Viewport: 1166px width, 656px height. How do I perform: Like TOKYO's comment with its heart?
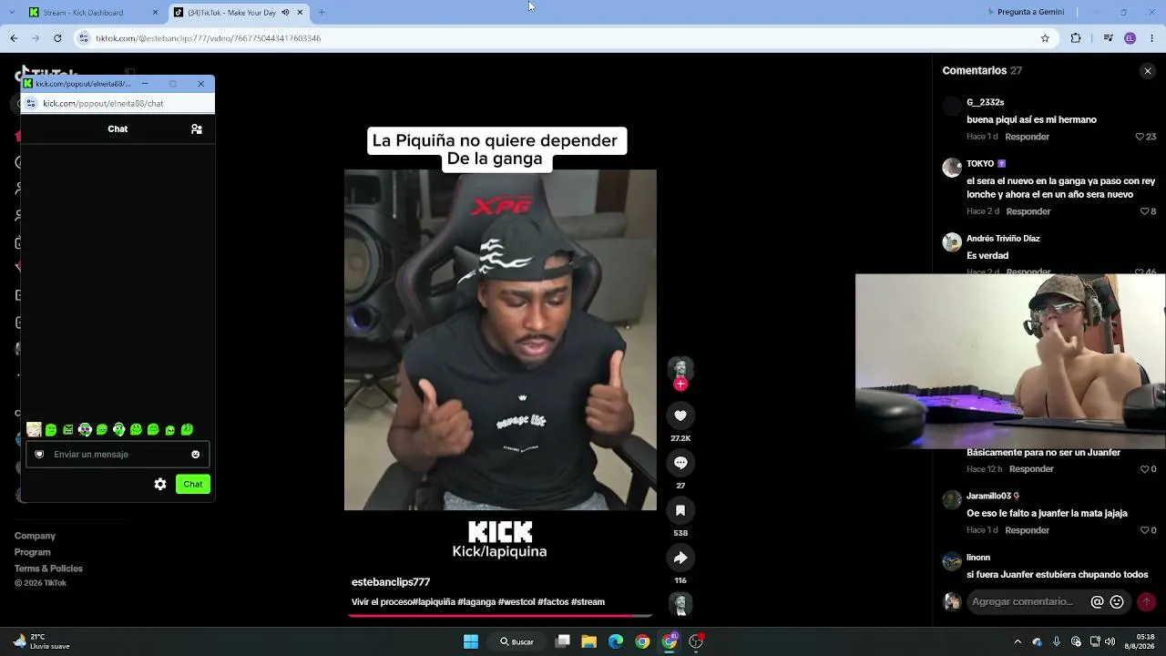1144,211
